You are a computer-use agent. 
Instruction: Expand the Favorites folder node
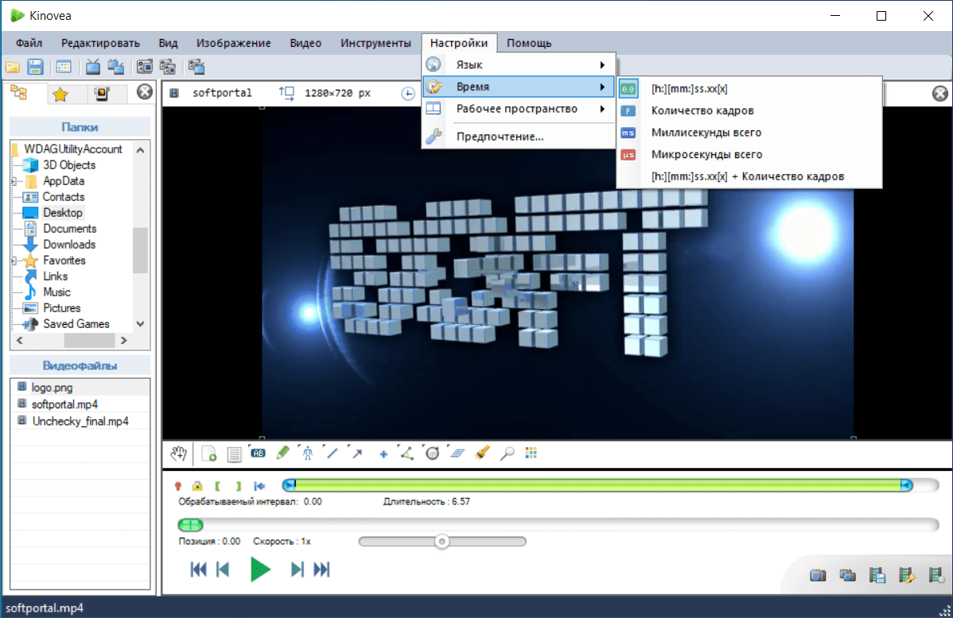pyautogui.click(x=14, y=261)
